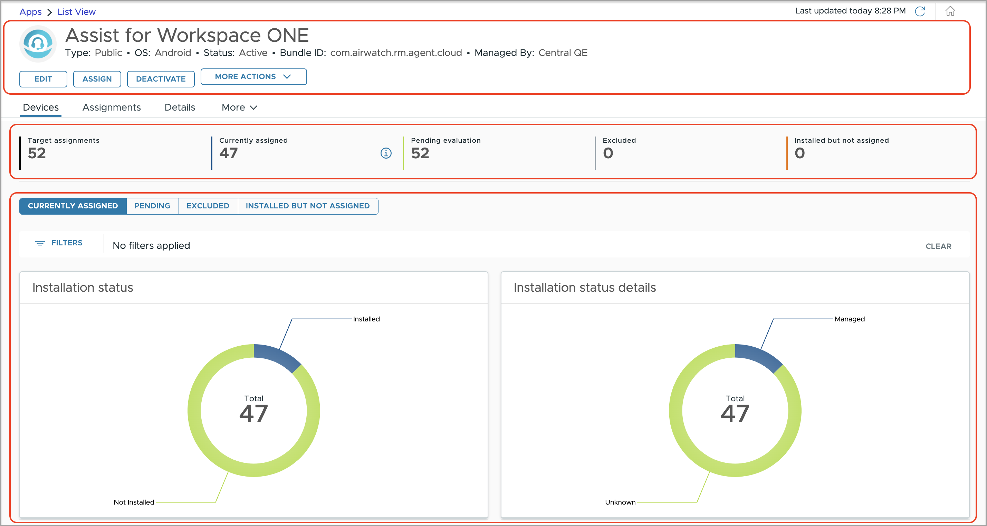Click the Excluded count 0

coord(608,153)
